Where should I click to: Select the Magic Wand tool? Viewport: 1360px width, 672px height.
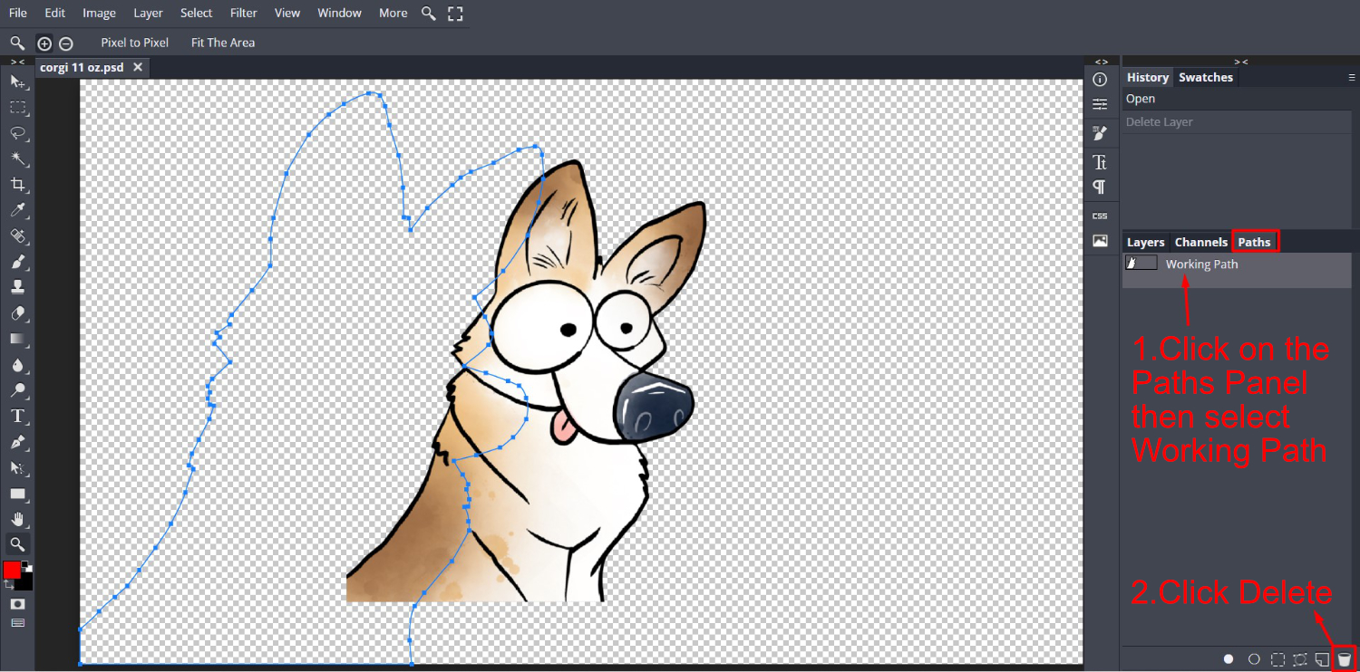tap(17, 158)
